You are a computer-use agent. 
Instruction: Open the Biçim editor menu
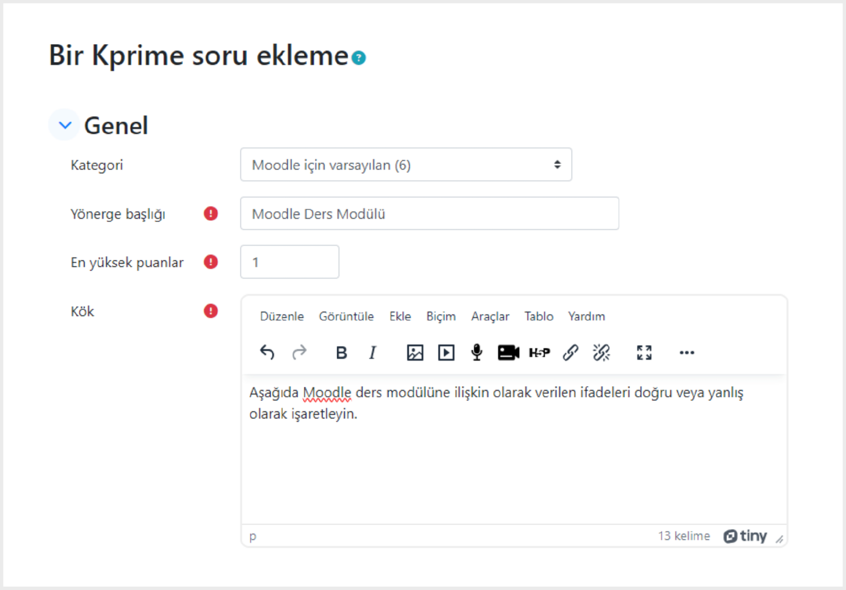click(441, 316)
